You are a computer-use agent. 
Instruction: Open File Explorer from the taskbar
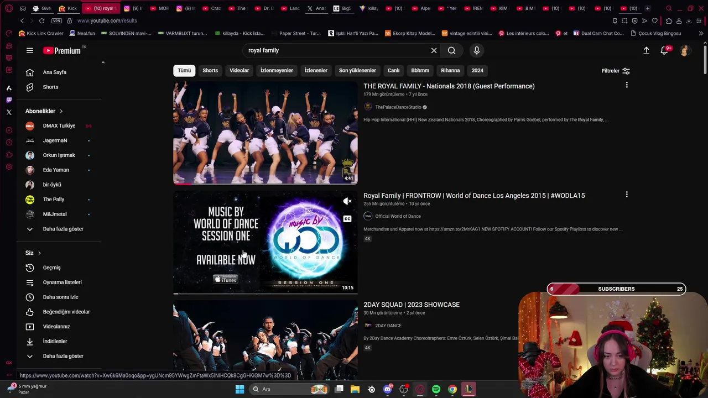point(355,389)
